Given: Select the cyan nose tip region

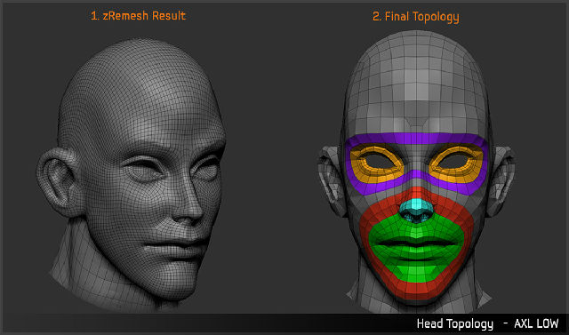Looking at the screenshot, I should click(x=417, y=210).
